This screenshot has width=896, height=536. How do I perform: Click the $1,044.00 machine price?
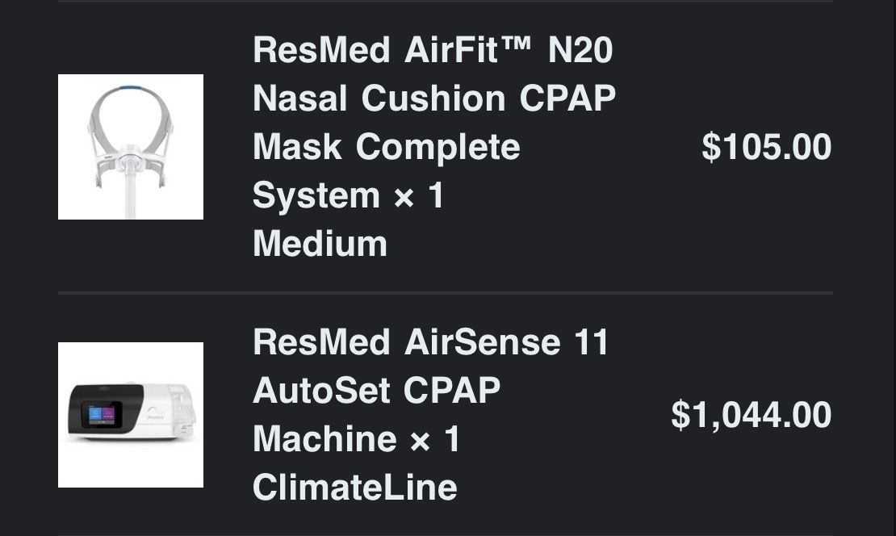[751, 415]
